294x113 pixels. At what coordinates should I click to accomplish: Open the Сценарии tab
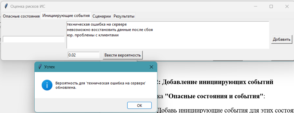(x=102, y=16)
